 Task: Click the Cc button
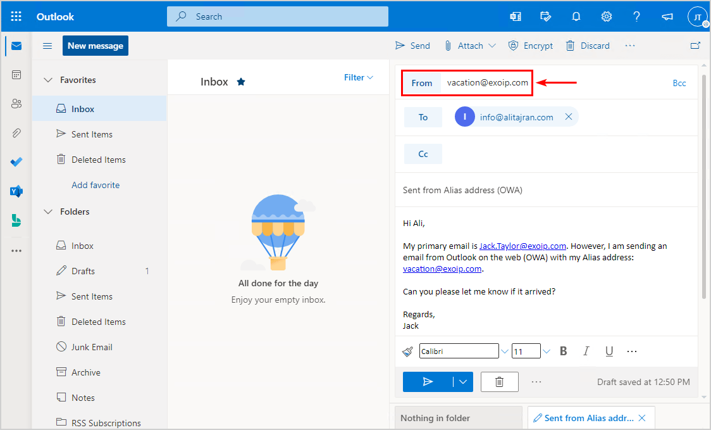(x=423, y=154)
